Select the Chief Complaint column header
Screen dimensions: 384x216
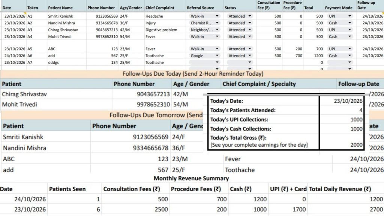click(160, 8)
